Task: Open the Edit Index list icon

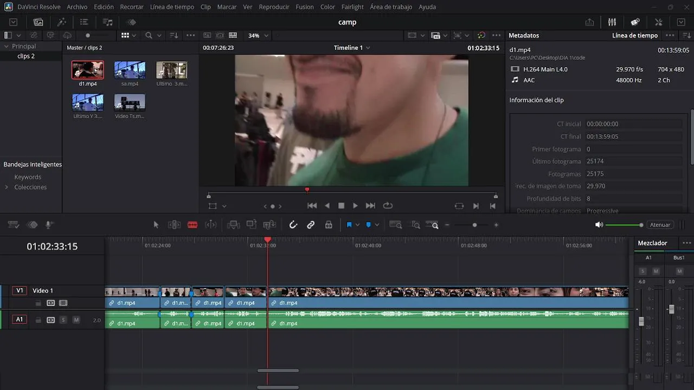Action: 84,22
